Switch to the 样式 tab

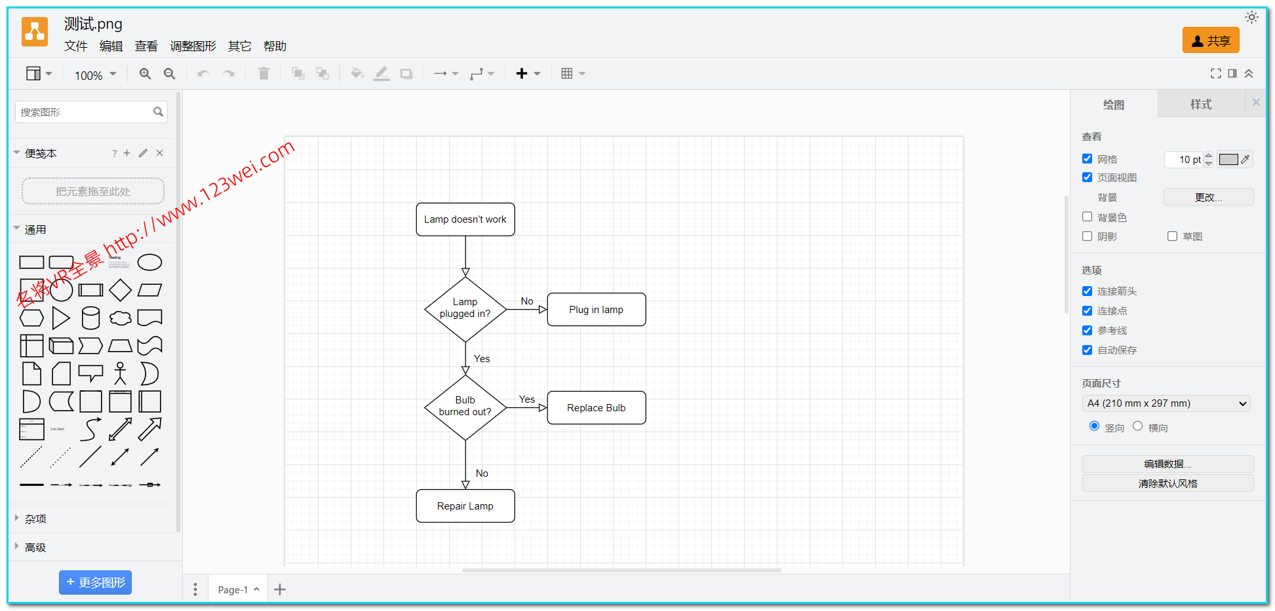pos(1200,104)
